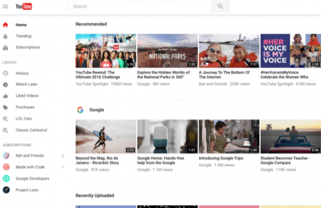The height and width of the screenshot is (208, 321).
Task: Open the Nat and Friends subscription
Action: pos(30,155)
